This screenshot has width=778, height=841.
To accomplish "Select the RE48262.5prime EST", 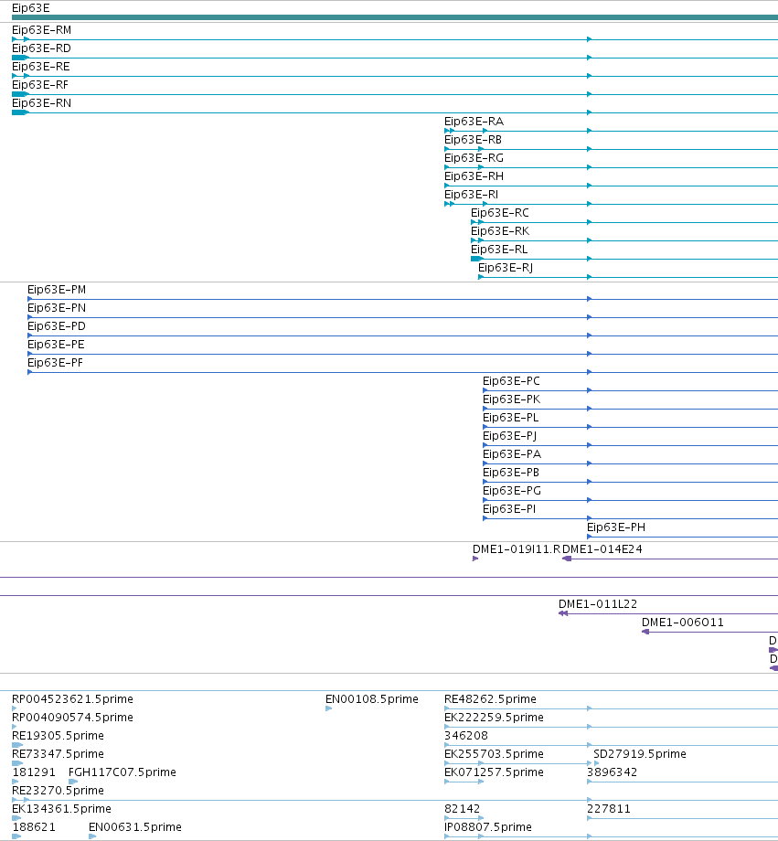I will point(490,699).
